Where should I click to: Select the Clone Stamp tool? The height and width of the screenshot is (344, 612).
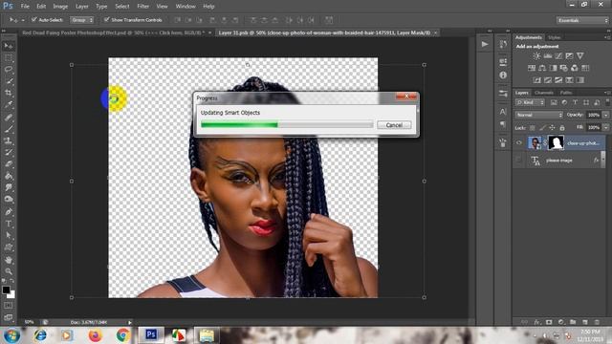tap(9, 140)
